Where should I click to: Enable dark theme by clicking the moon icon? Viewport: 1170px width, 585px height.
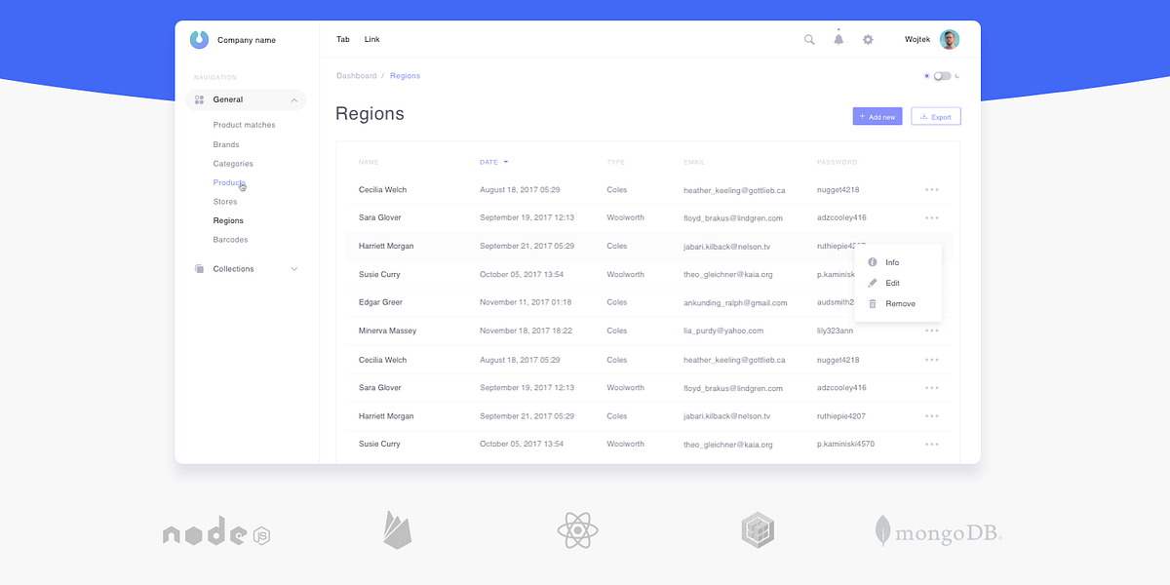pyautogui.click(x=957, y=75)
